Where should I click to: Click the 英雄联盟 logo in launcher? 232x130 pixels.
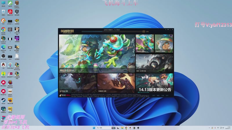tap(67, 31)
